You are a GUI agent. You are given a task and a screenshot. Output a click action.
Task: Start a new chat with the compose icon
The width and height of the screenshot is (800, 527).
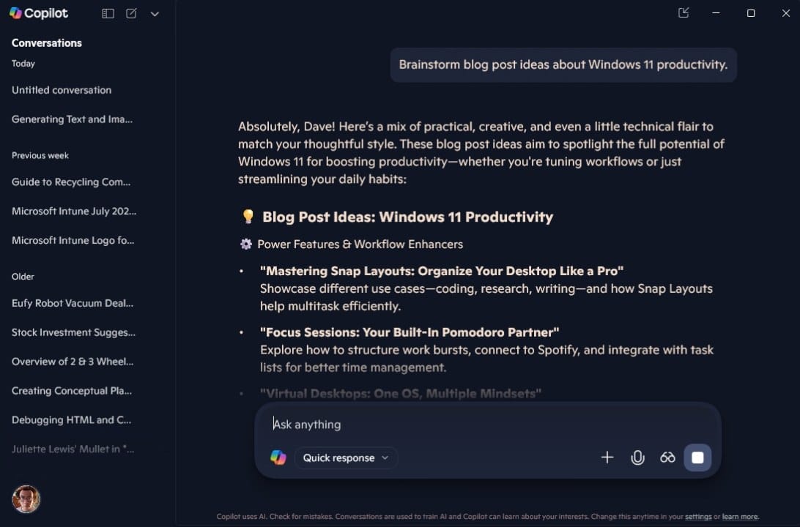click(x=131, y=13)
